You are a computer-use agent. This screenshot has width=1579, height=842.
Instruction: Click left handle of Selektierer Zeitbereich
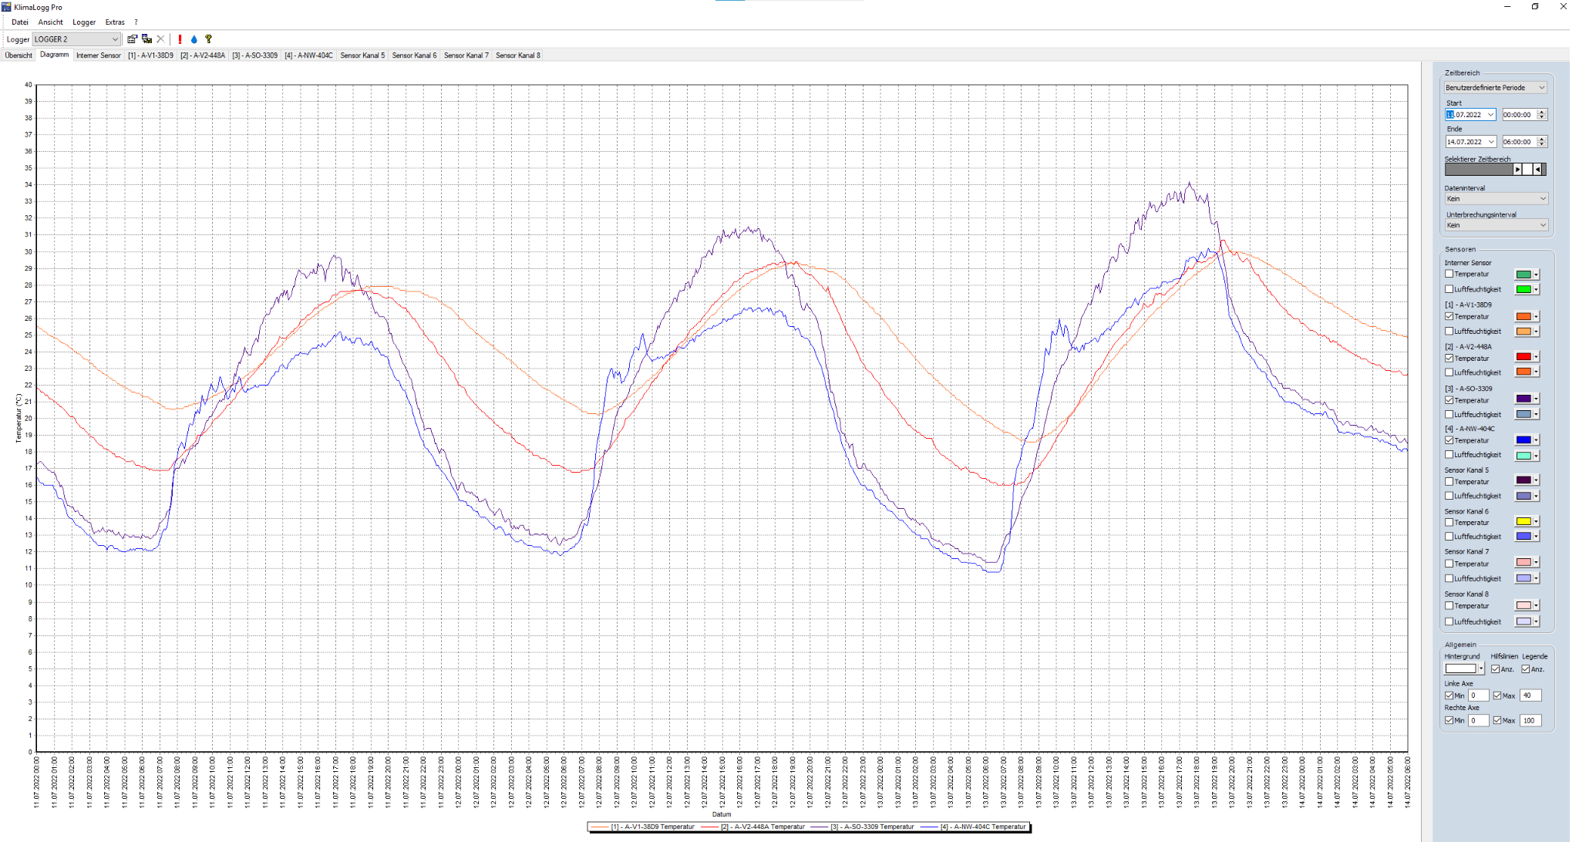[x=1517, y=170]
